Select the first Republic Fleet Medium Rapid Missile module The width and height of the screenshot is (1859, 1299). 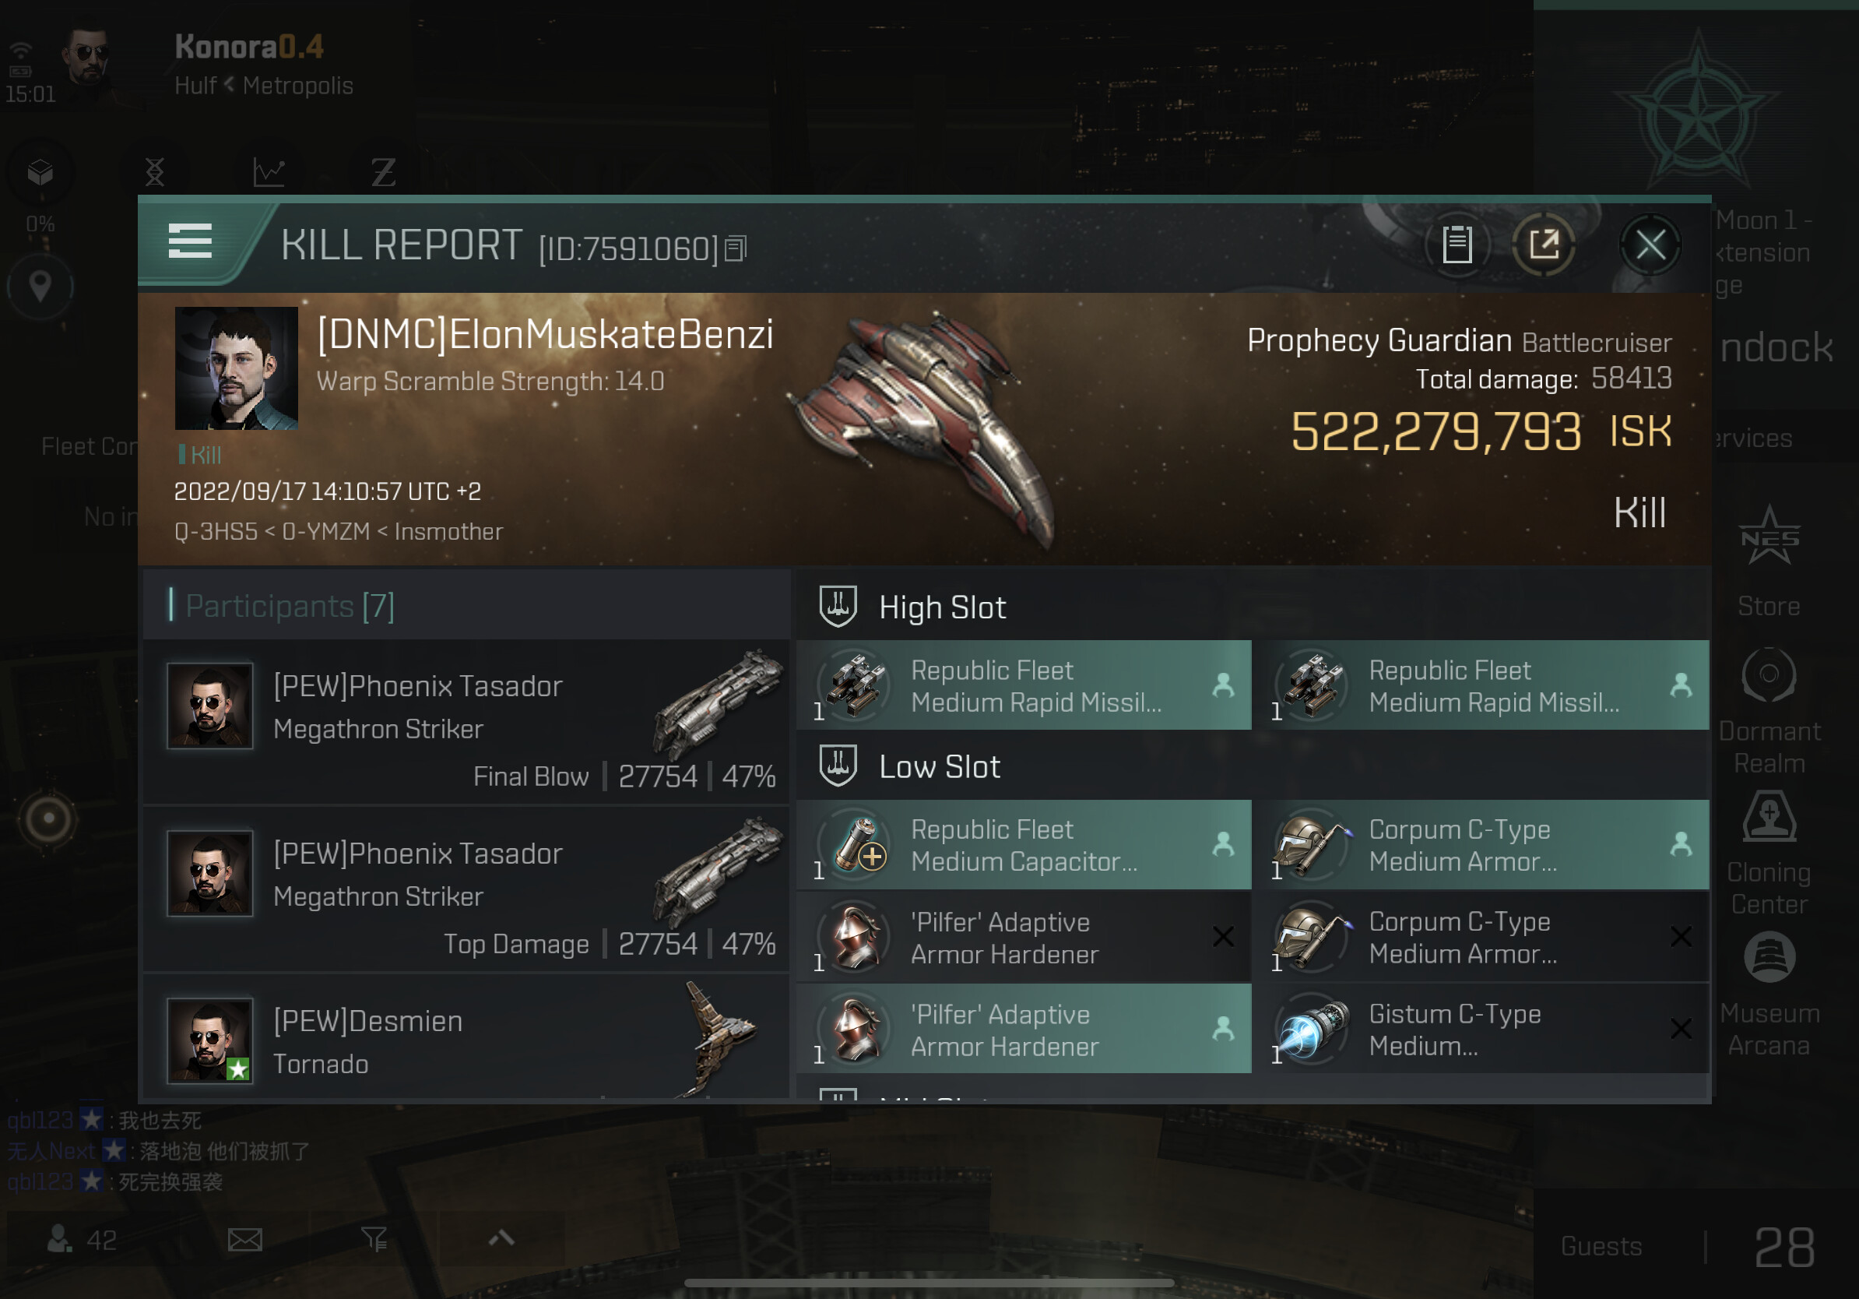coord(1024,685)
